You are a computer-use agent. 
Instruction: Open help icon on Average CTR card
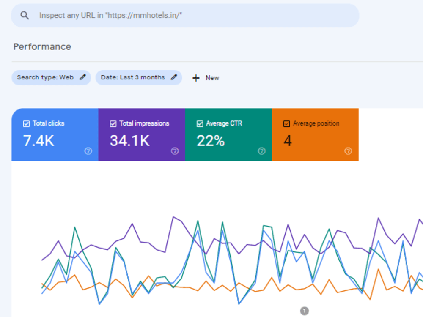[262, 151]
